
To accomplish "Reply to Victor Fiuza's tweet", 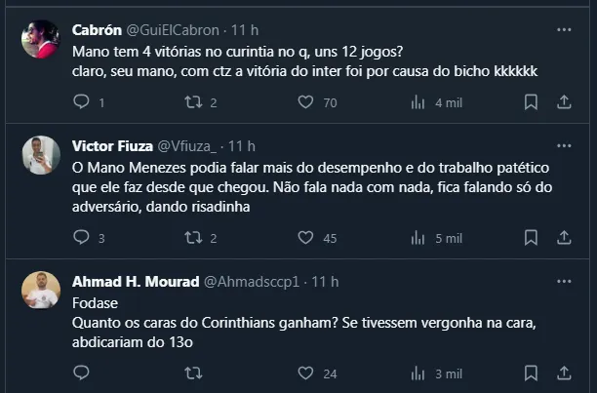I will tap(82, 237).
